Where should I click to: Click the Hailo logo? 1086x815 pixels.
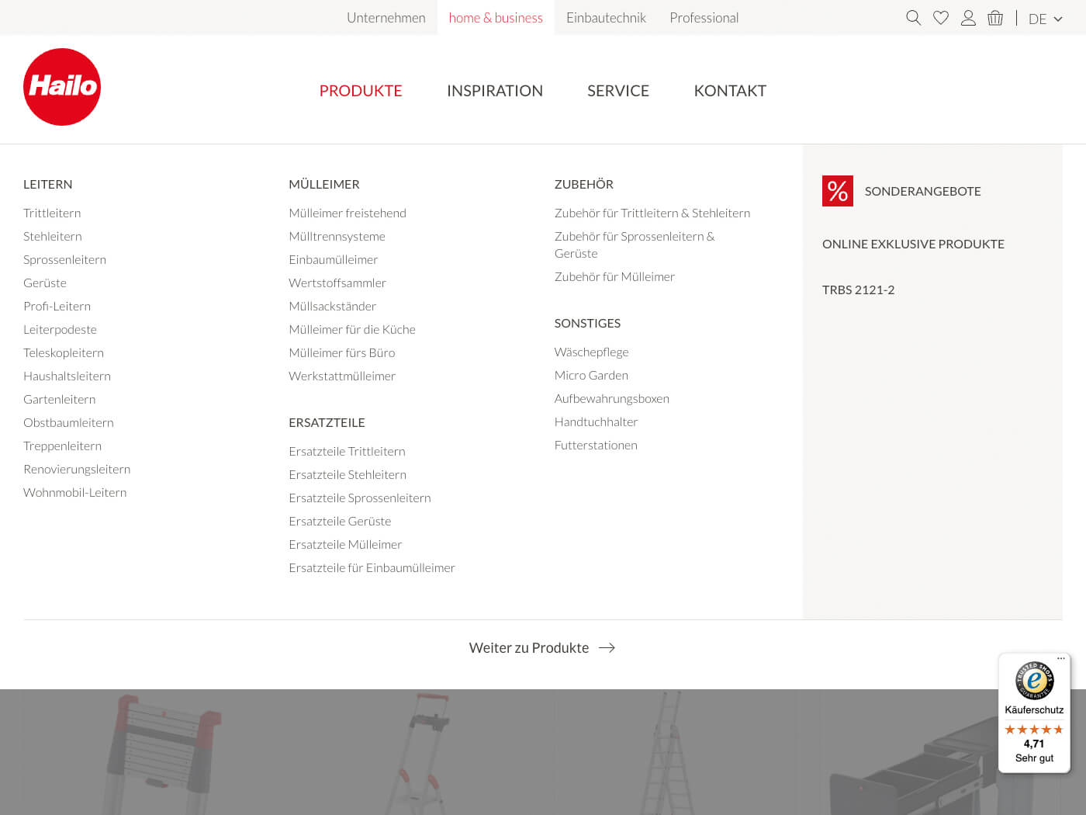click(x=62, y=86)
